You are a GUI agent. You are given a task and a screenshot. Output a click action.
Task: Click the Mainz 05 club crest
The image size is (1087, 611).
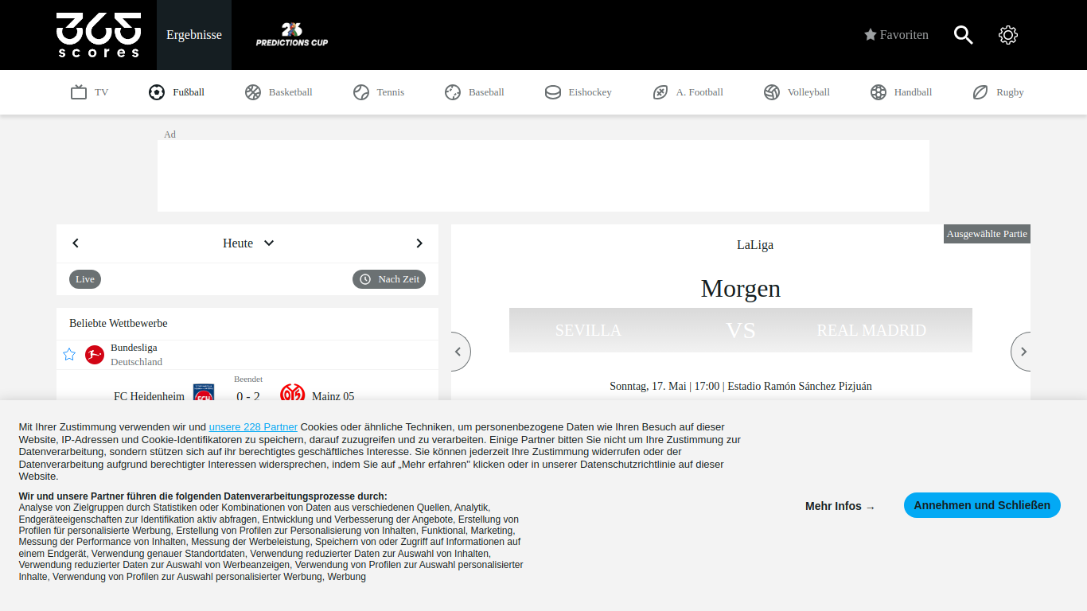tap(292, 394)
